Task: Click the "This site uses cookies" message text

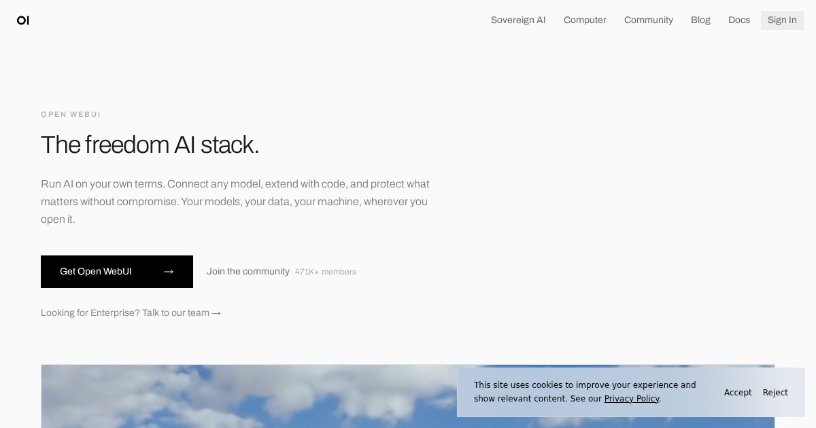Action: pos(585,392)
